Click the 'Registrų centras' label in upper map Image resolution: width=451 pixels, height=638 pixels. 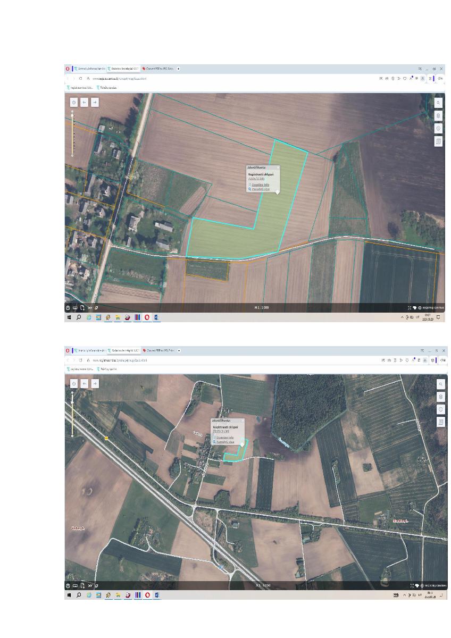coord(432,308)
